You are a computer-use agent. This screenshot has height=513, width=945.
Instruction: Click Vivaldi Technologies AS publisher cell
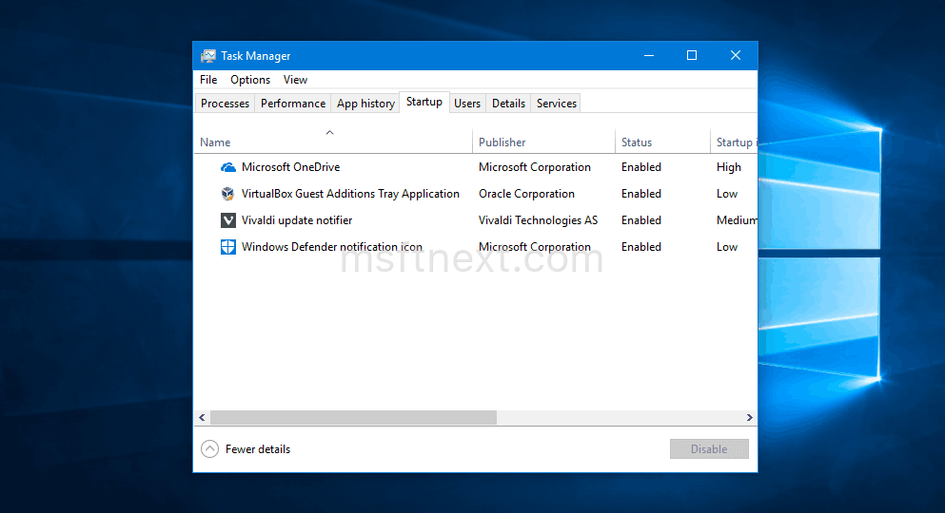(538, 220)
